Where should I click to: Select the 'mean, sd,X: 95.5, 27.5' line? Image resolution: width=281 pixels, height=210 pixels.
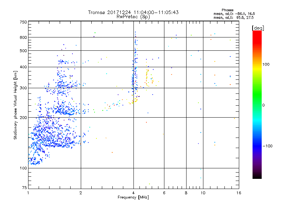coord(234,17)
